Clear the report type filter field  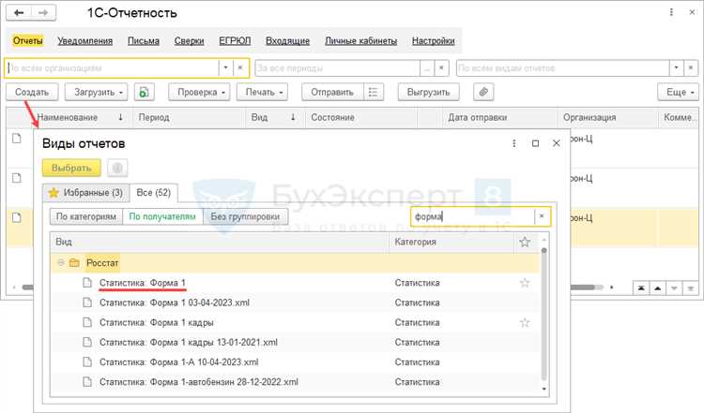pyautogui.click(x=691, y=68)
